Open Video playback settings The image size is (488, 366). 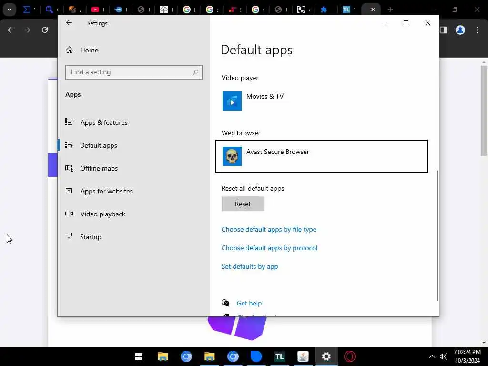(95, 214)
